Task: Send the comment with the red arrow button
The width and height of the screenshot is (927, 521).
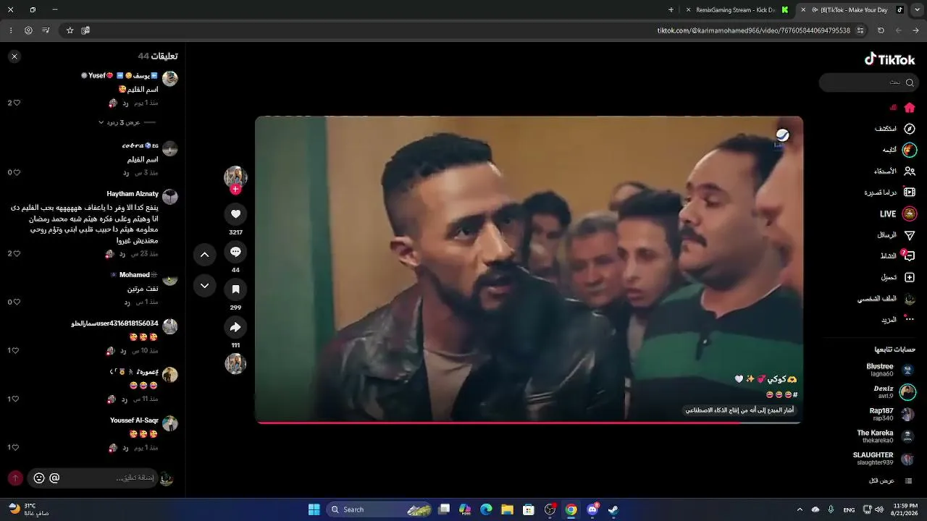Action: click(14, 478)
